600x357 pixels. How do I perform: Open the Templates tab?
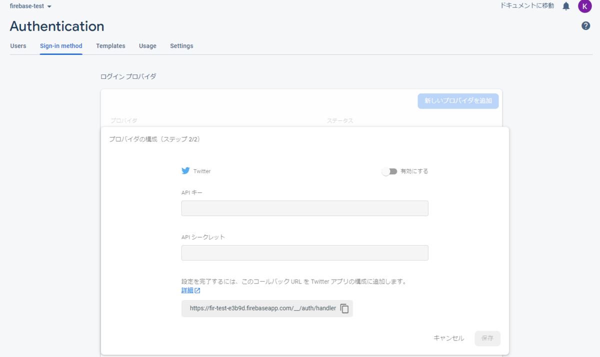110,46
